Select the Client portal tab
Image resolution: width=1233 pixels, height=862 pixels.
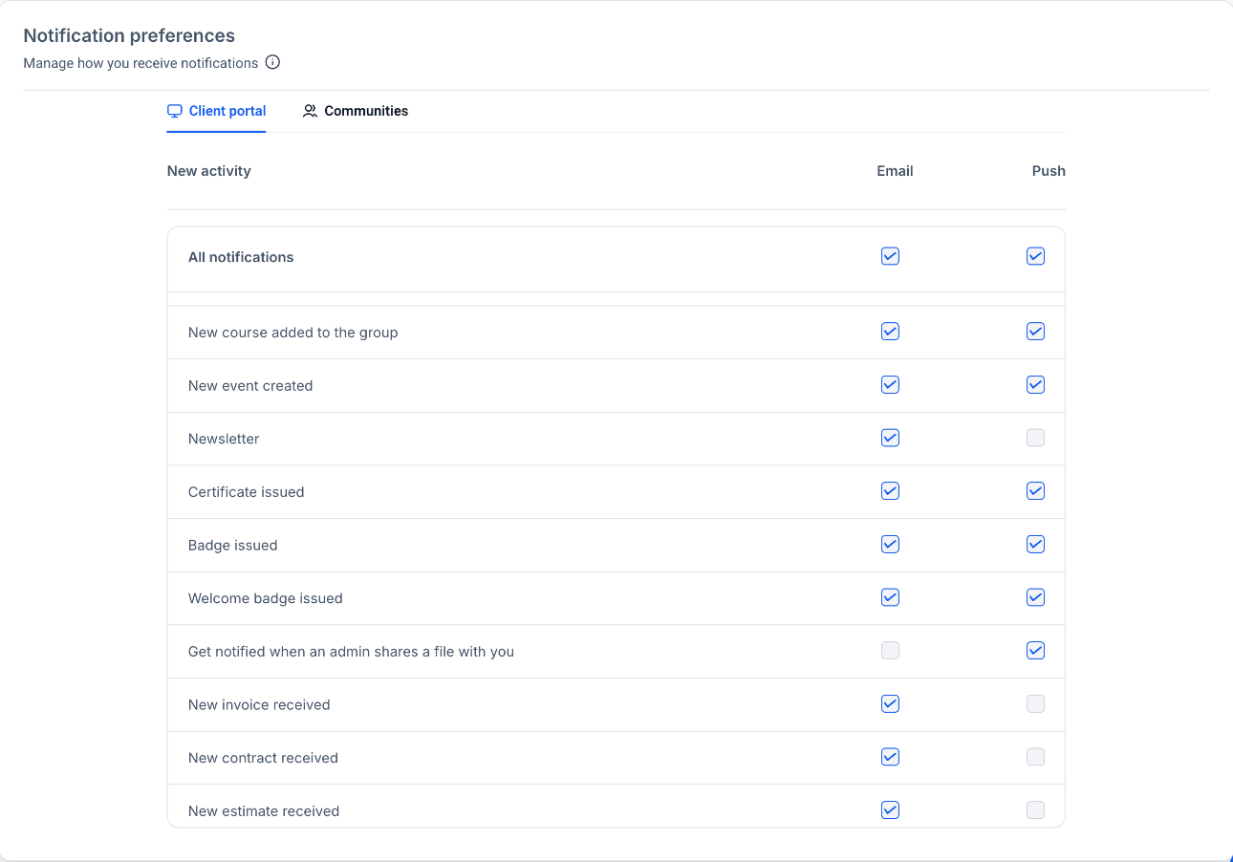216,111
